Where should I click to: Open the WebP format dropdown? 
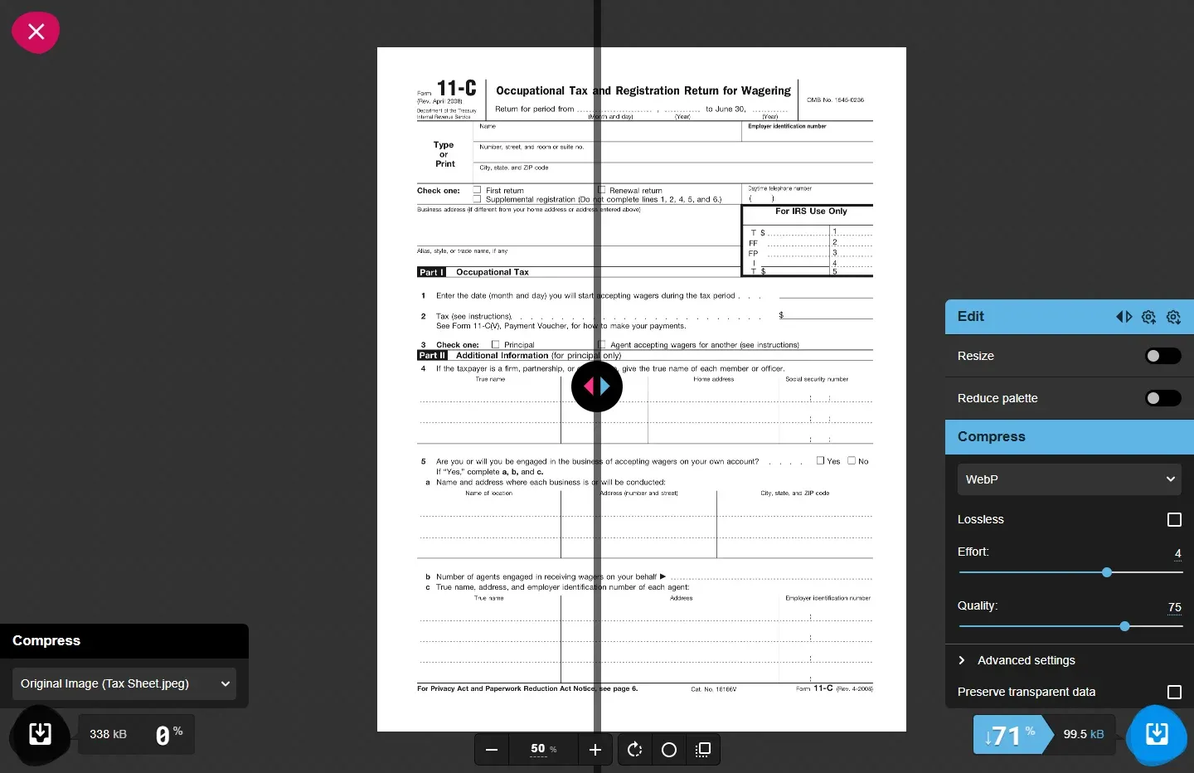[1069, 479]
